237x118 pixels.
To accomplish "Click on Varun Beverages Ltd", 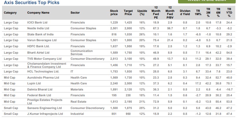I will click(42, 40).
